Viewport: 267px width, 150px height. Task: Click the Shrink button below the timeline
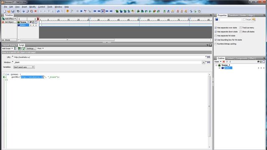pyautogui.click(x=9, y=40)
